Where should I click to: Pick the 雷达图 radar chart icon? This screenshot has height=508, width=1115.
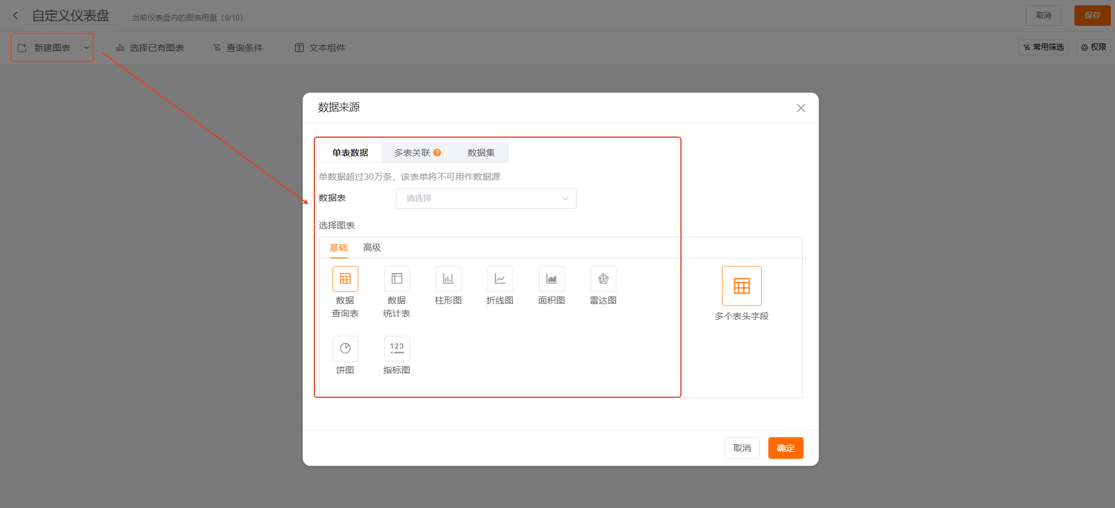pyautogui.click(x=603, y=279)
